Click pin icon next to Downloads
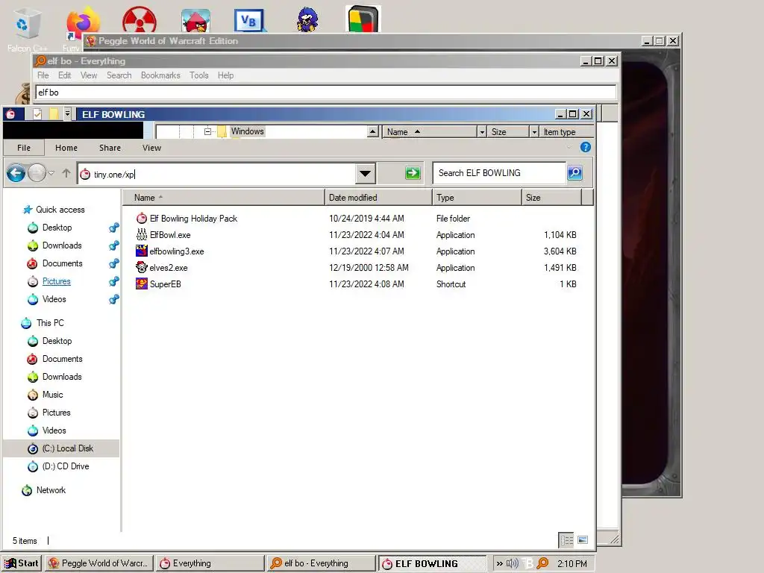The image size is (764, 573). [114, 245]
